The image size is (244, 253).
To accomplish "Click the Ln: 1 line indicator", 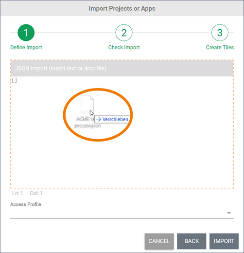I will coord(17,193).
